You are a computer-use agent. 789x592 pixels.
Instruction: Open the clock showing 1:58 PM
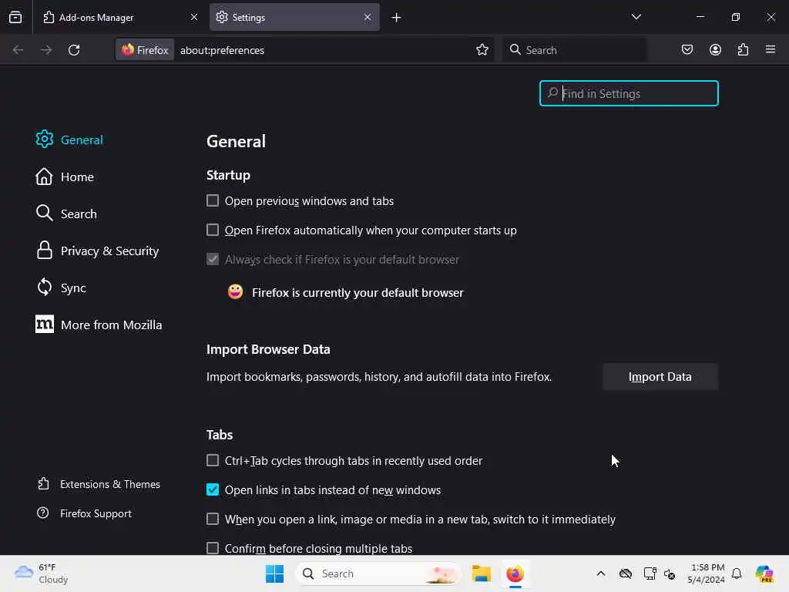[x=707, y=573]
